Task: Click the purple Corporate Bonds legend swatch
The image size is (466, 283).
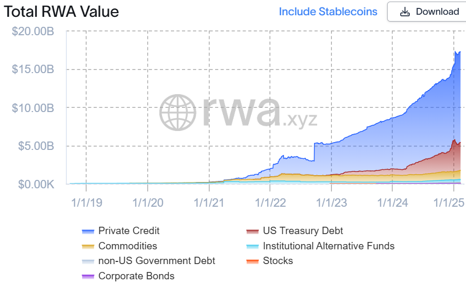Action: (x=88, y=276)
